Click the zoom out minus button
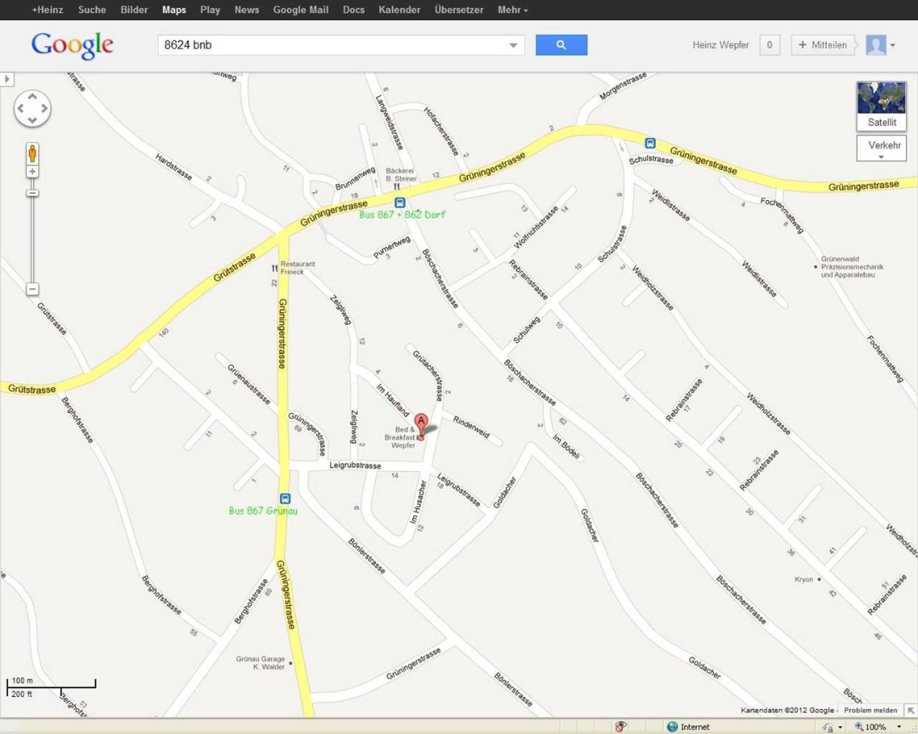Viewport: 918px width, 734px height. tap(32, 289)
